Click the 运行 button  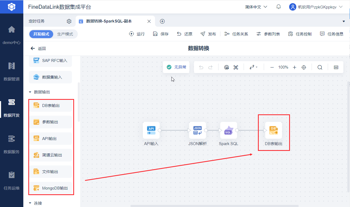click(x=137, y=34)
